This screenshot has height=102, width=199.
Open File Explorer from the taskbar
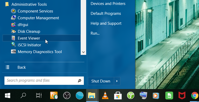click(92, 95)
